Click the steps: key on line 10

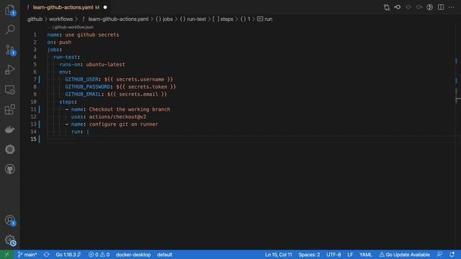pyautogui.click(x=68, y=102)
